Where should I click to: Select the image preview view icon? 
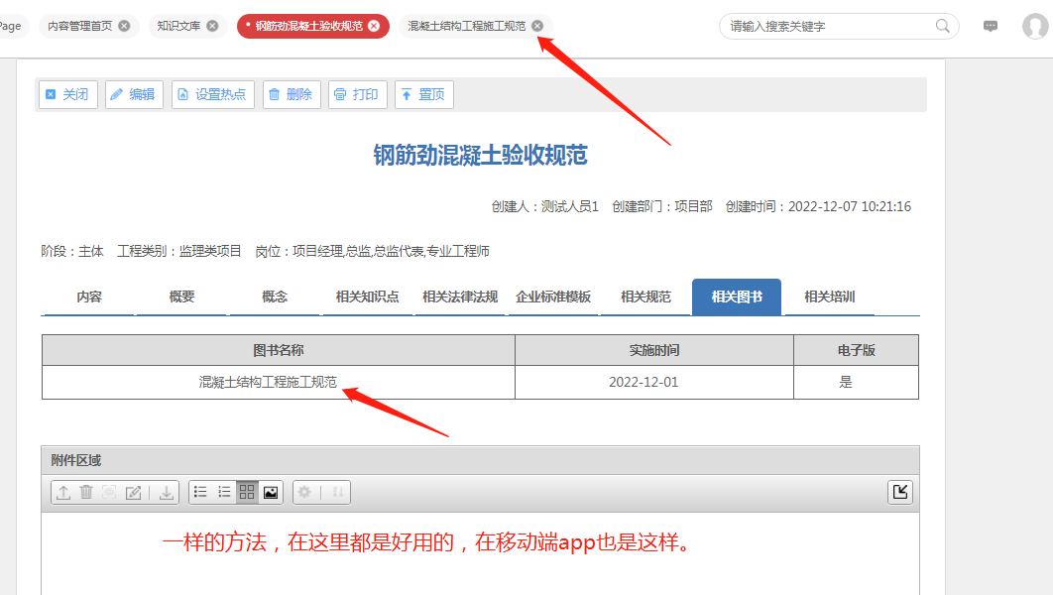click(270, 491)
